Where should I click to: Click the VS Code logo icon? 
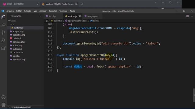pyautogui.click(x=3, y=11)
